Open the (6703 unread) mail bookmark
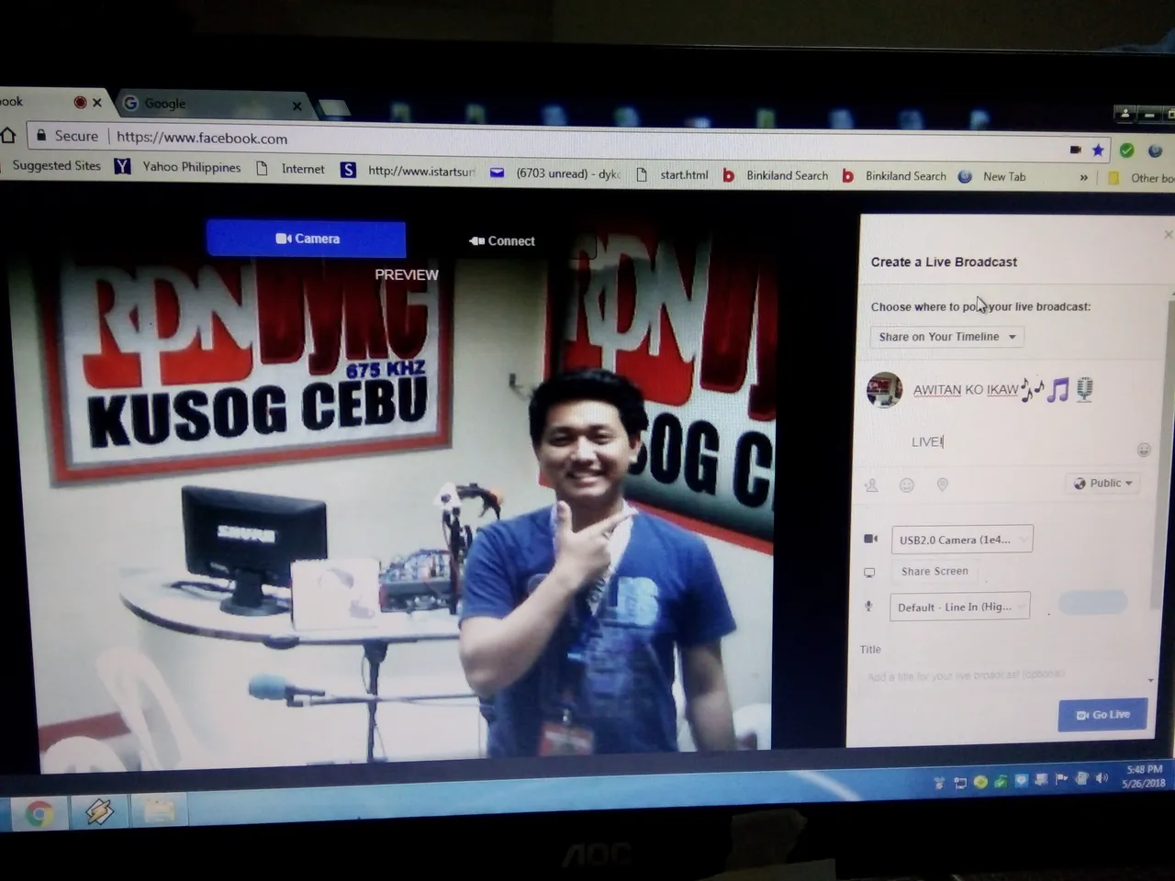 [555, 173]
